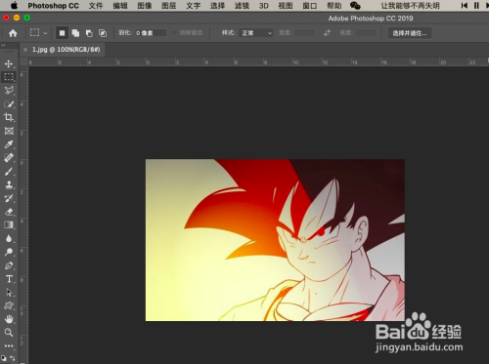
Task: Open the Edit Toolbar three-dots button
Action: (9, 345)
